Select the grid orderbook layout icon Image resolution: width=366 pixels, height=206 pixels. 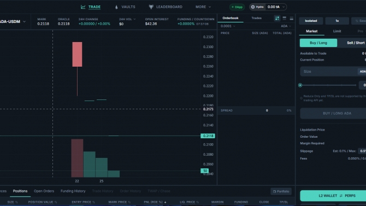277,18
